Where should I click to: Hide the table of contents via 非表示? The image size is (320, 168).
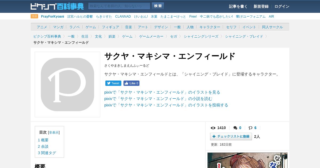tap(54, 133)
